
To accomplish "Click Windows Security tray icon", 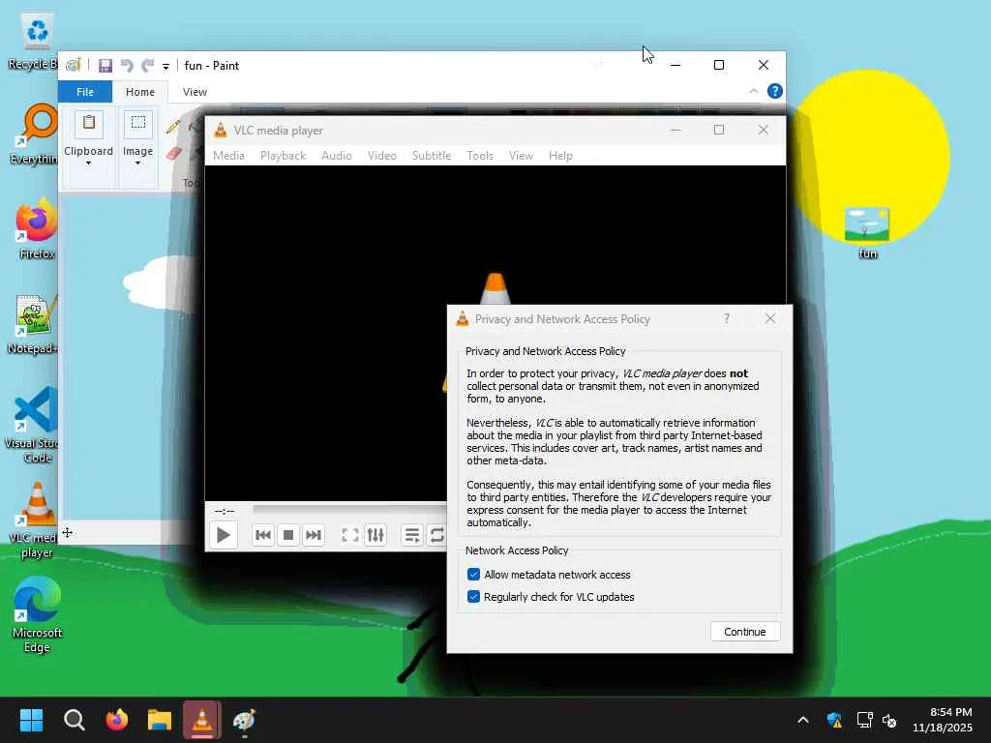I will (x=834, y=720).
